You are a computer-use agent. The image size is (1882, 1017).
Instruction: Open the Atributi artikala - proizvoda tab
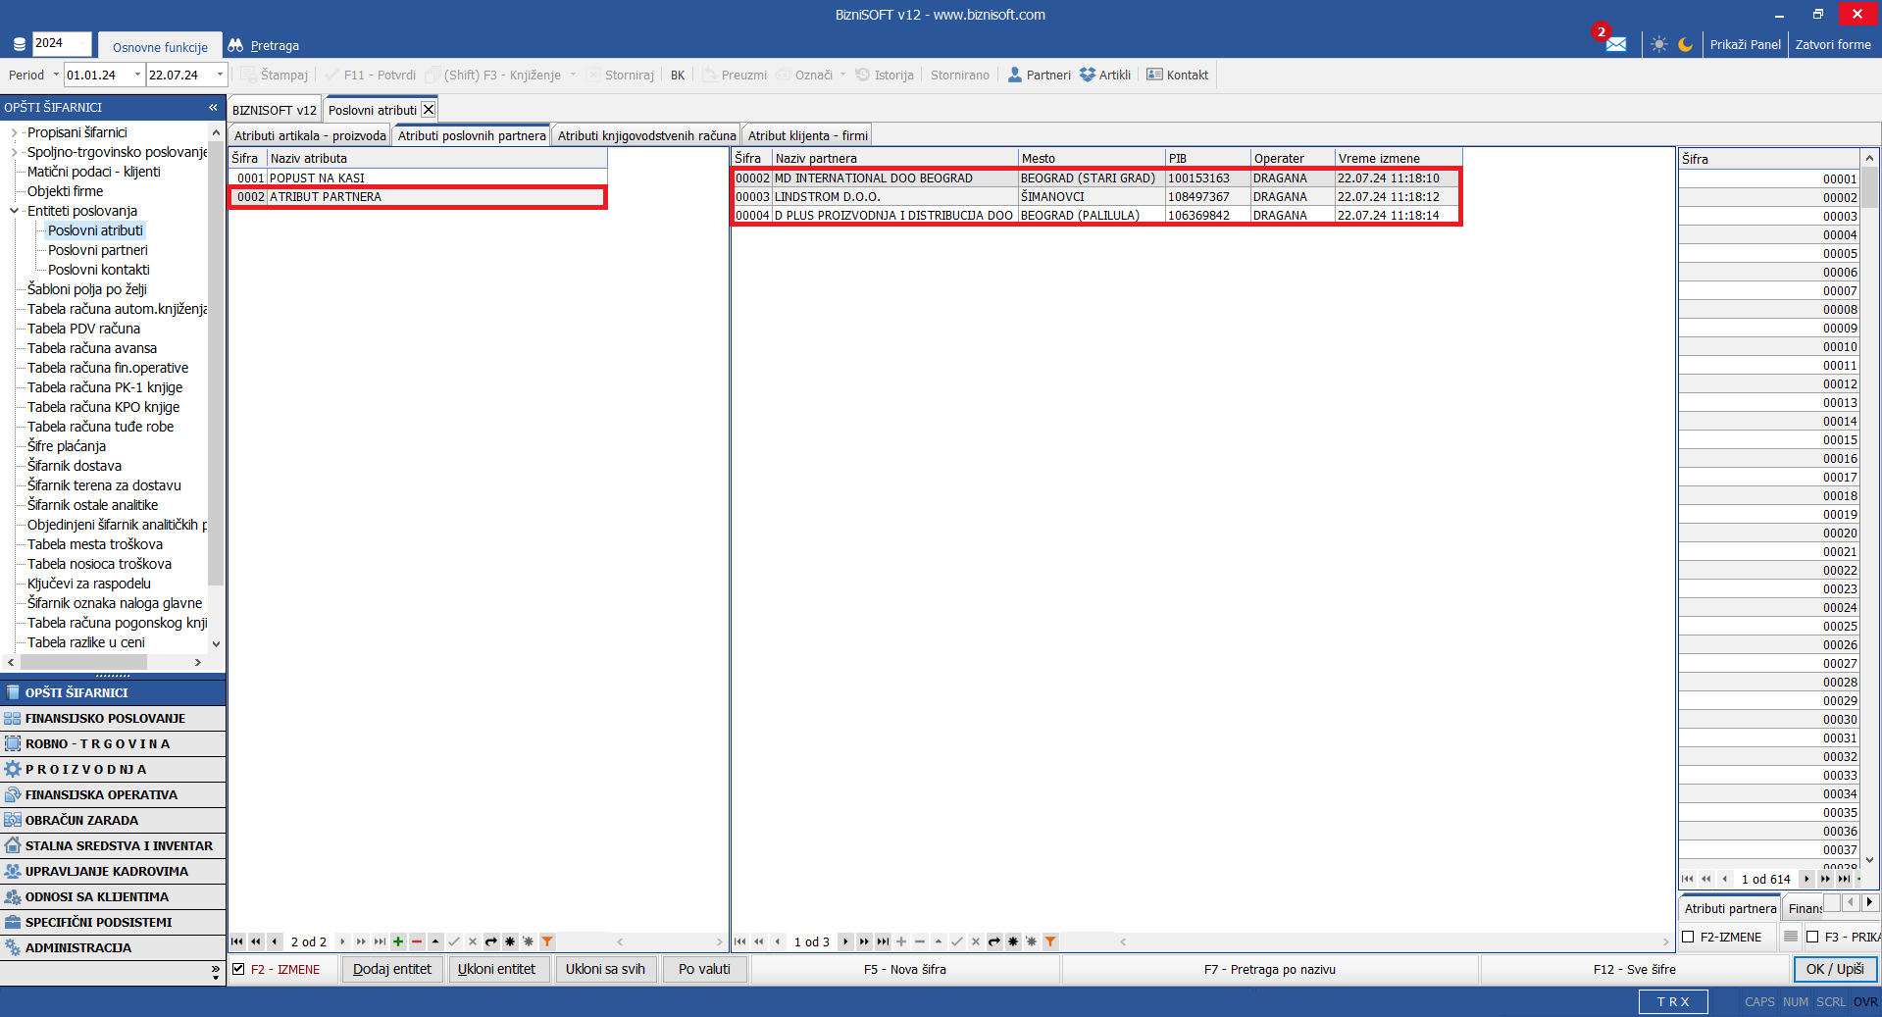[x=310, y=135]
